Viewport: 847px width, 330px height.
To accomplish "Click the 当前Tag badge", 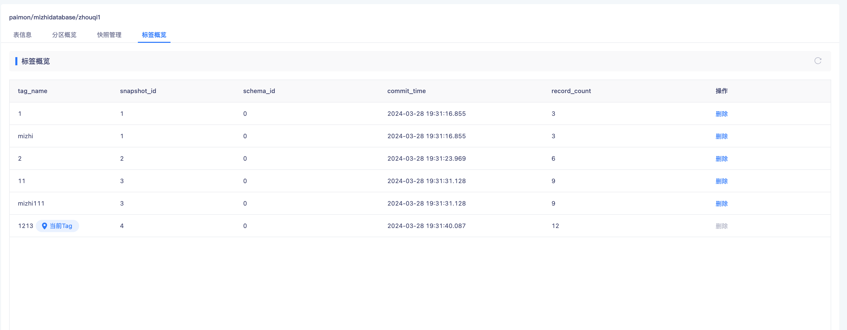I will (x=57, y=226).
